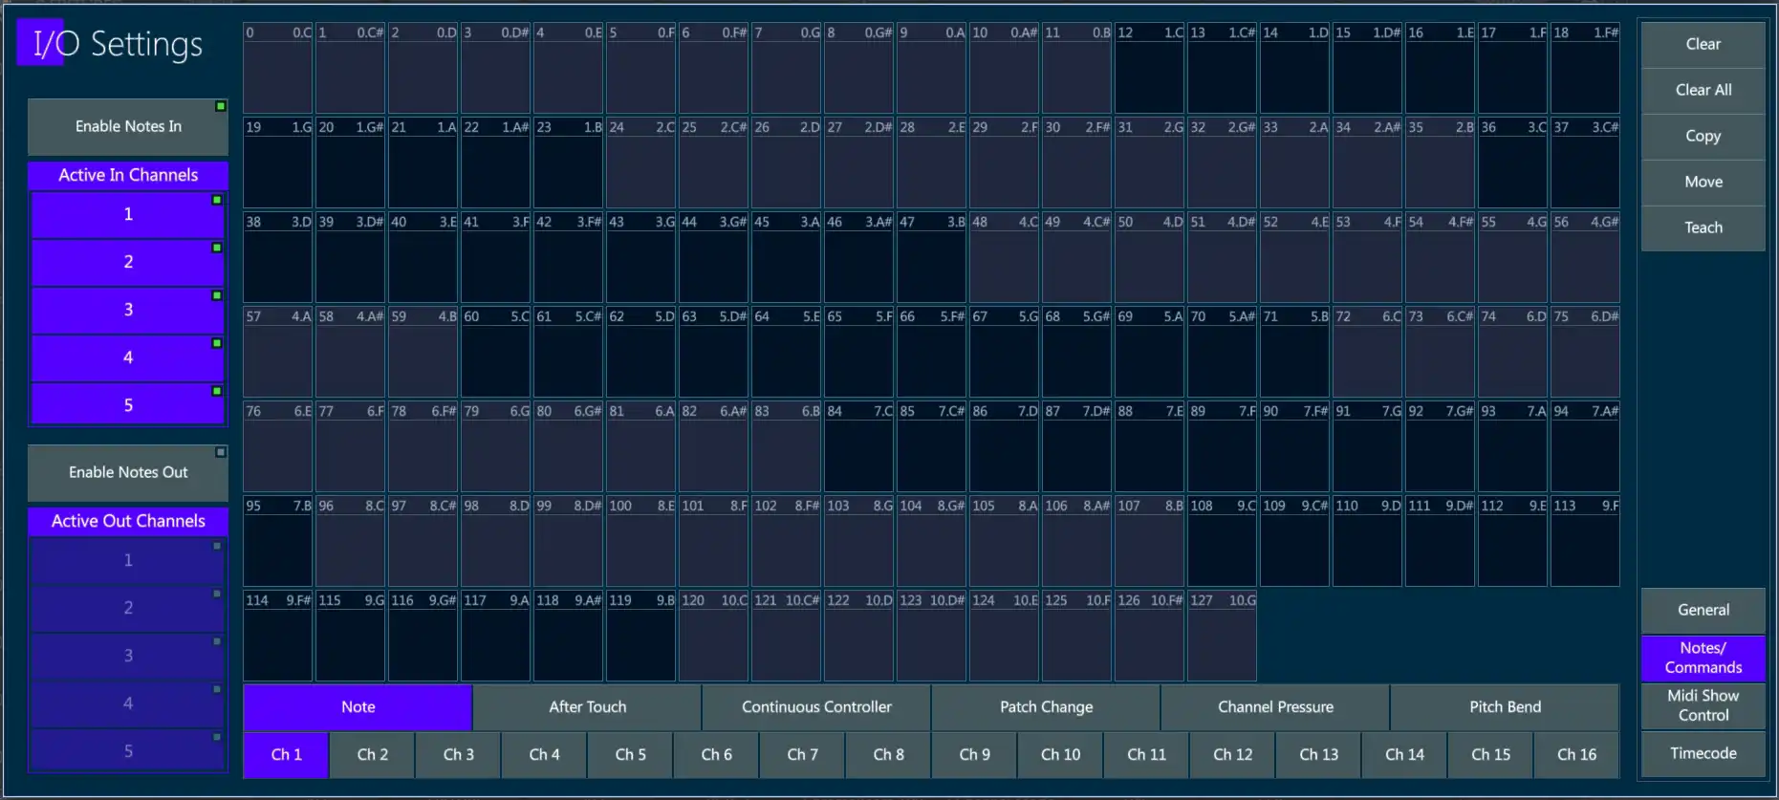Toggle Active Out Channel 5
Viewport: 1779px width, 800px height.
[x=128, y=750]
